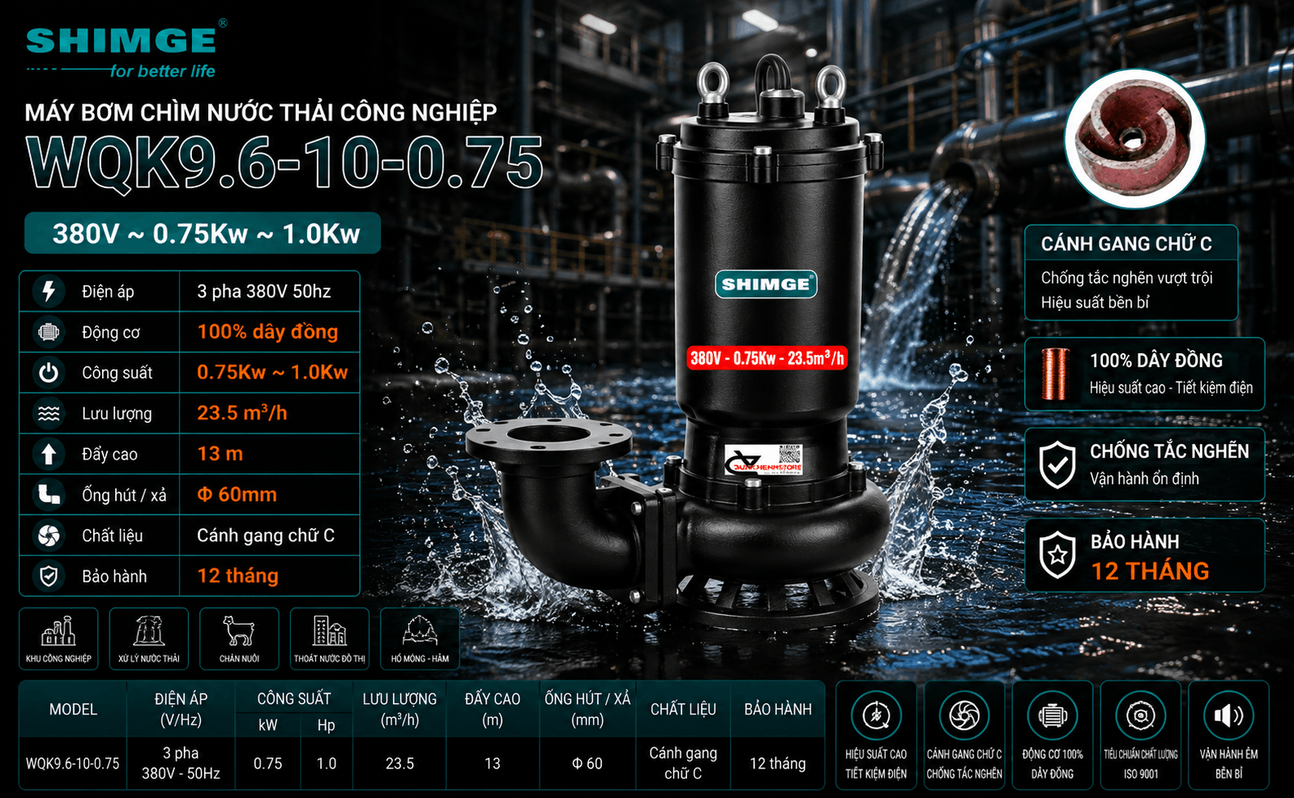Select the '13' head cell in the bottom table
1294x798 pixels.
[493, 764]
